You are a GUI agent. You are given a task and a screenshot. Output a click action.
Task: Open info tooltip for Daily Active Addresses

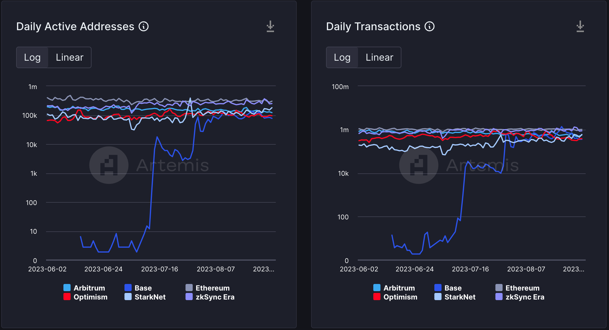[x=144, y=26]
